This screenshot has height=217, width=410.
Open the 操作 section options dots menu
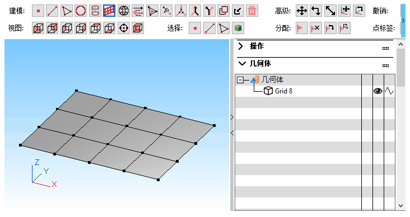385,48
